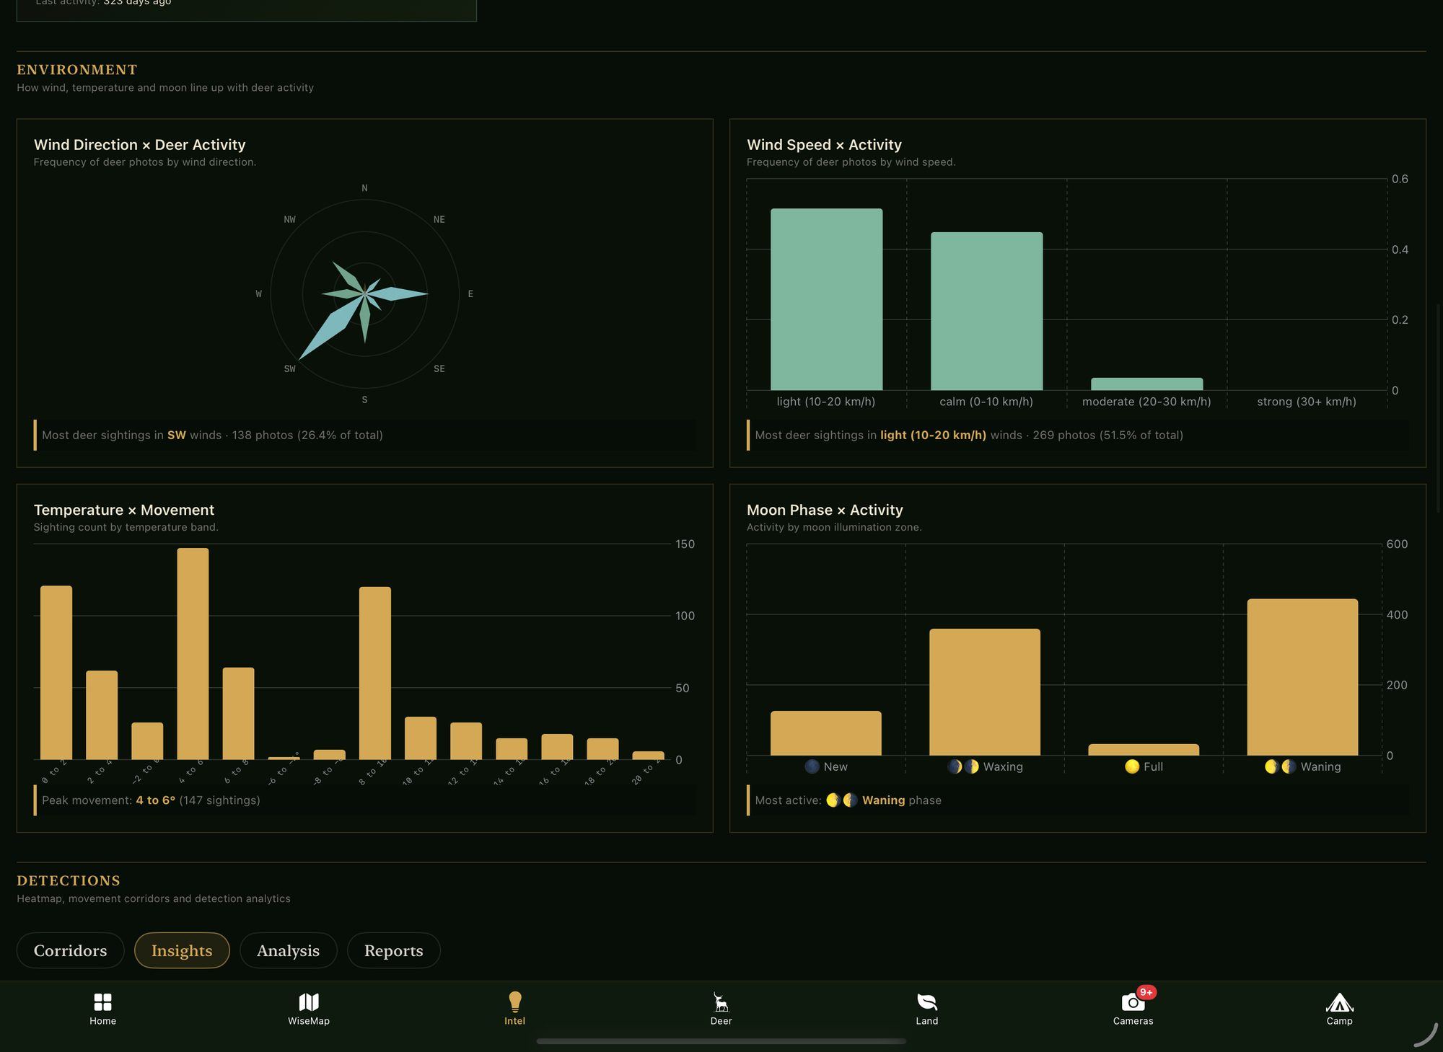Open the Home grid icon

pyautogui.click(x=102, y=1002)
